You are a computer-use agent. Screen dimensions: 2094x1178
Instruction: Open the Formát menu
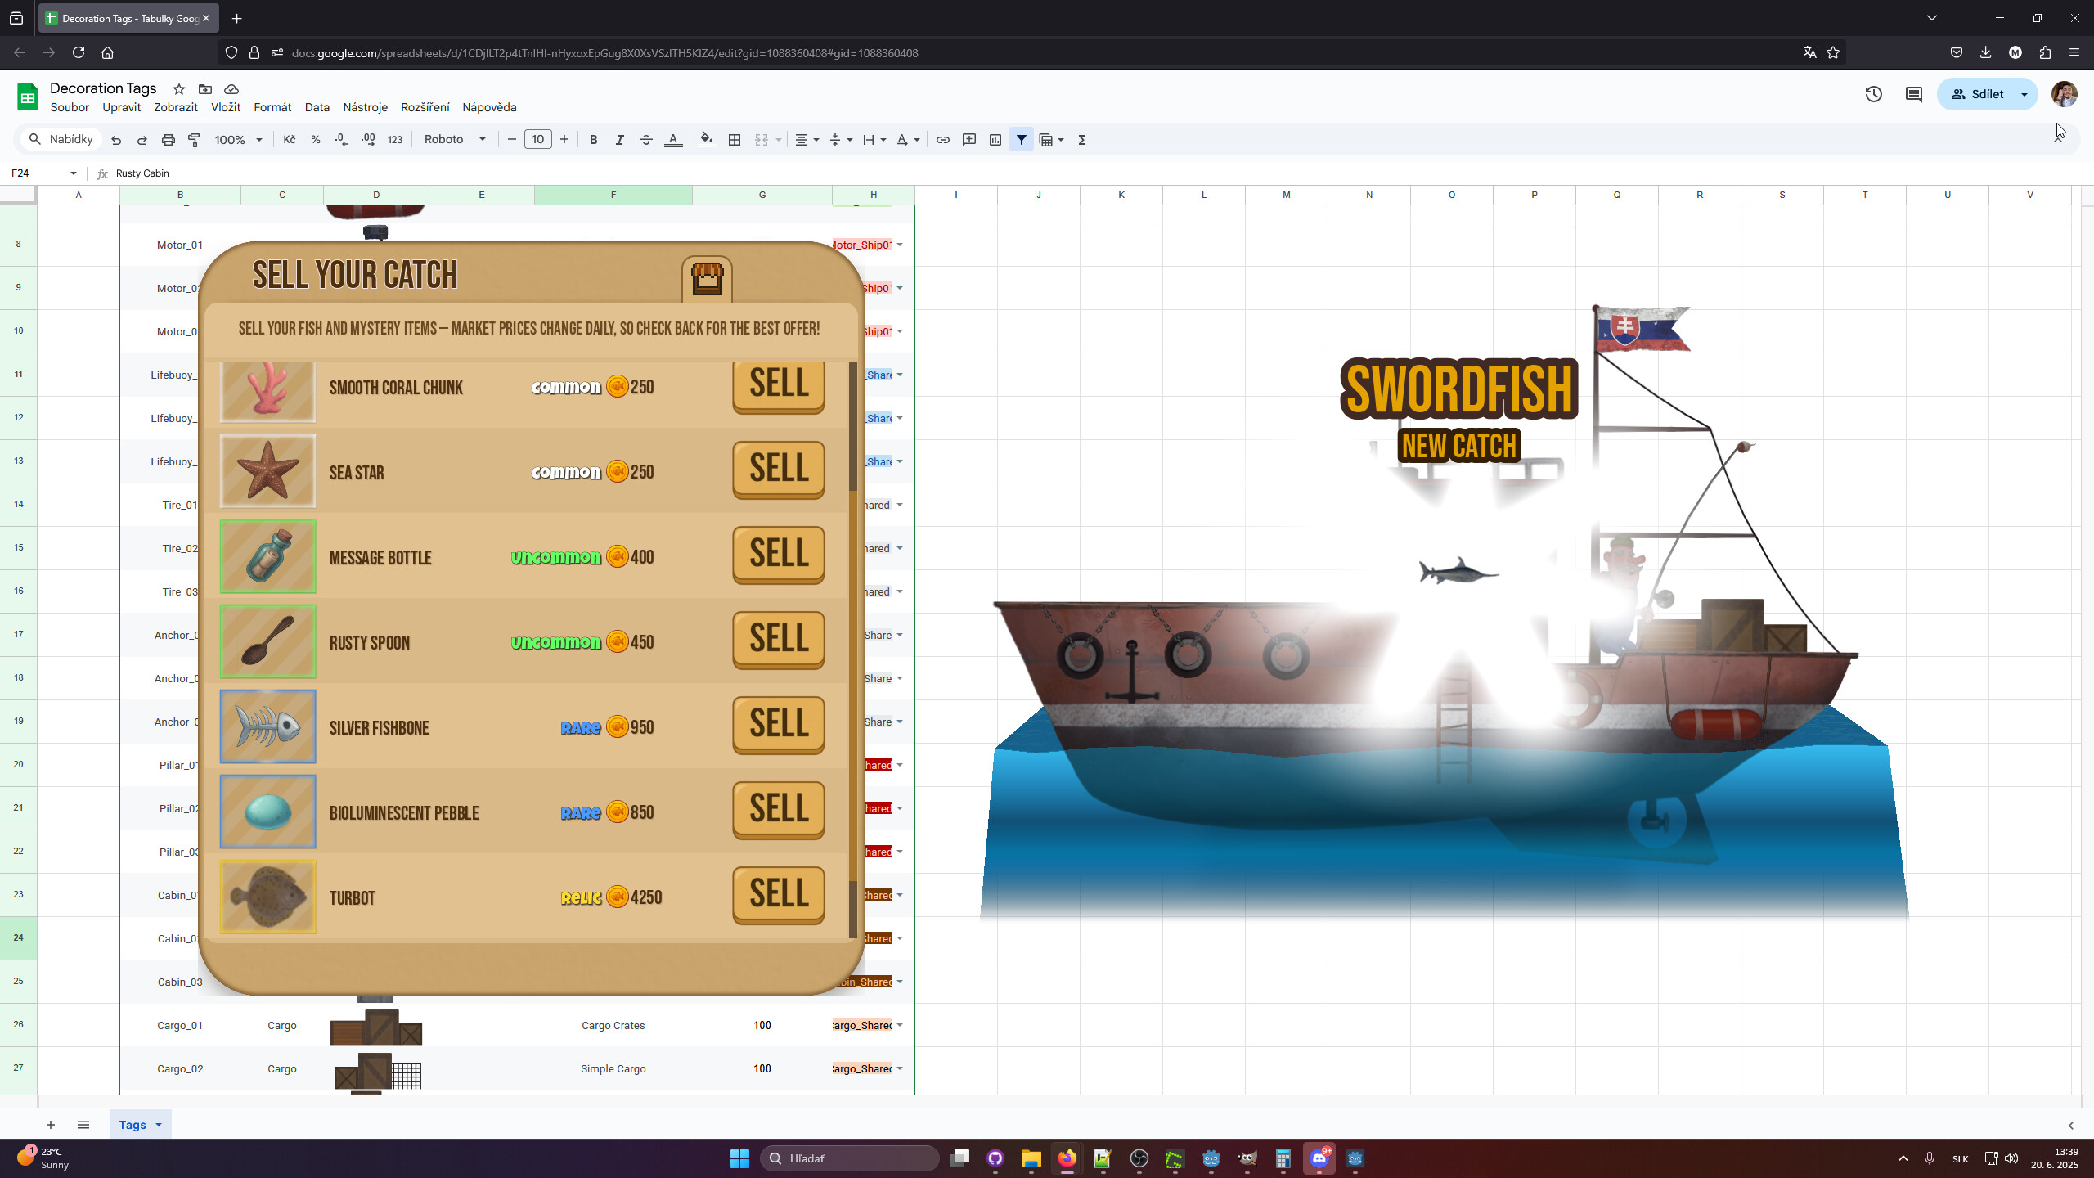coord(272,106)
